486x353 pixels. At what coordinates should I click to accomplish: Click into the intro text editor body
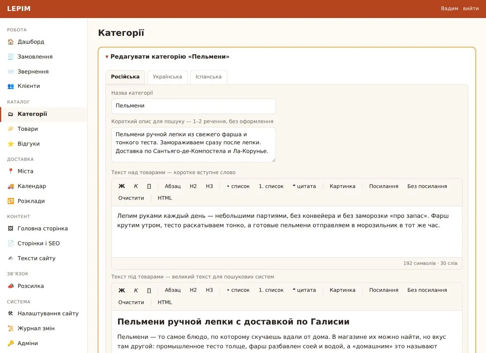pyautogui.click(x=287, y=232)
